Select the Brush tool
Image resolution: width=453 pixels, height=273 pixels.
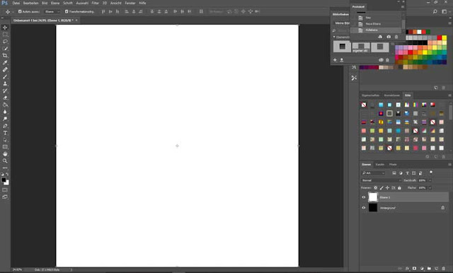point(5,76)
